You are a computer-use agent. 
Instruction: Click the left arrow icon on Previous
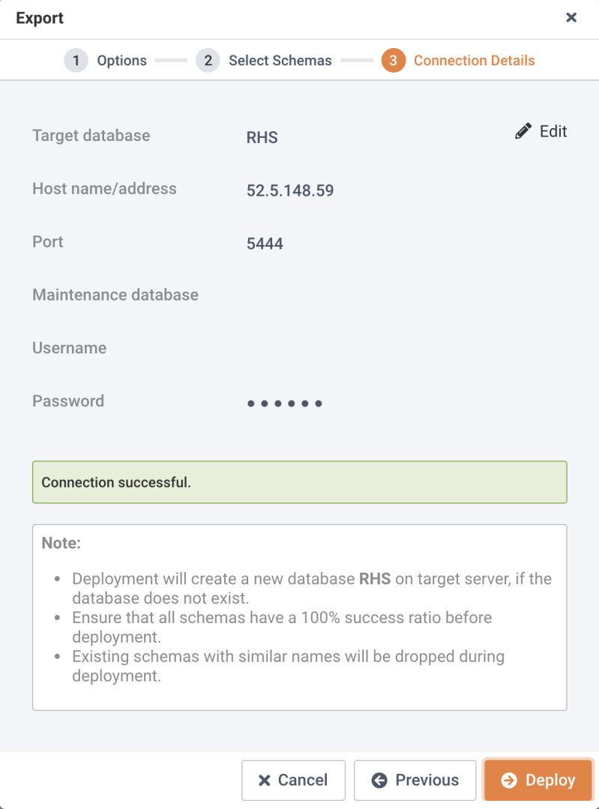click(379, 780)
